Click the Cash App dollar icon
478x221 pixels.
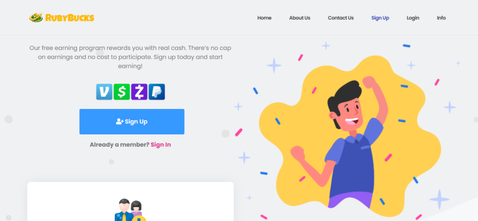click(122, 92)
